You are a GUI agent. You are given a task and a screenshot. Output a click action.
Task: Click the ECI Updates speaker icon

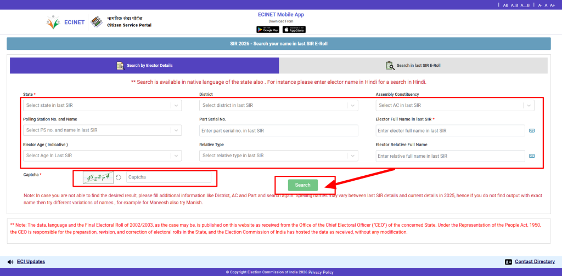(10, 262)
